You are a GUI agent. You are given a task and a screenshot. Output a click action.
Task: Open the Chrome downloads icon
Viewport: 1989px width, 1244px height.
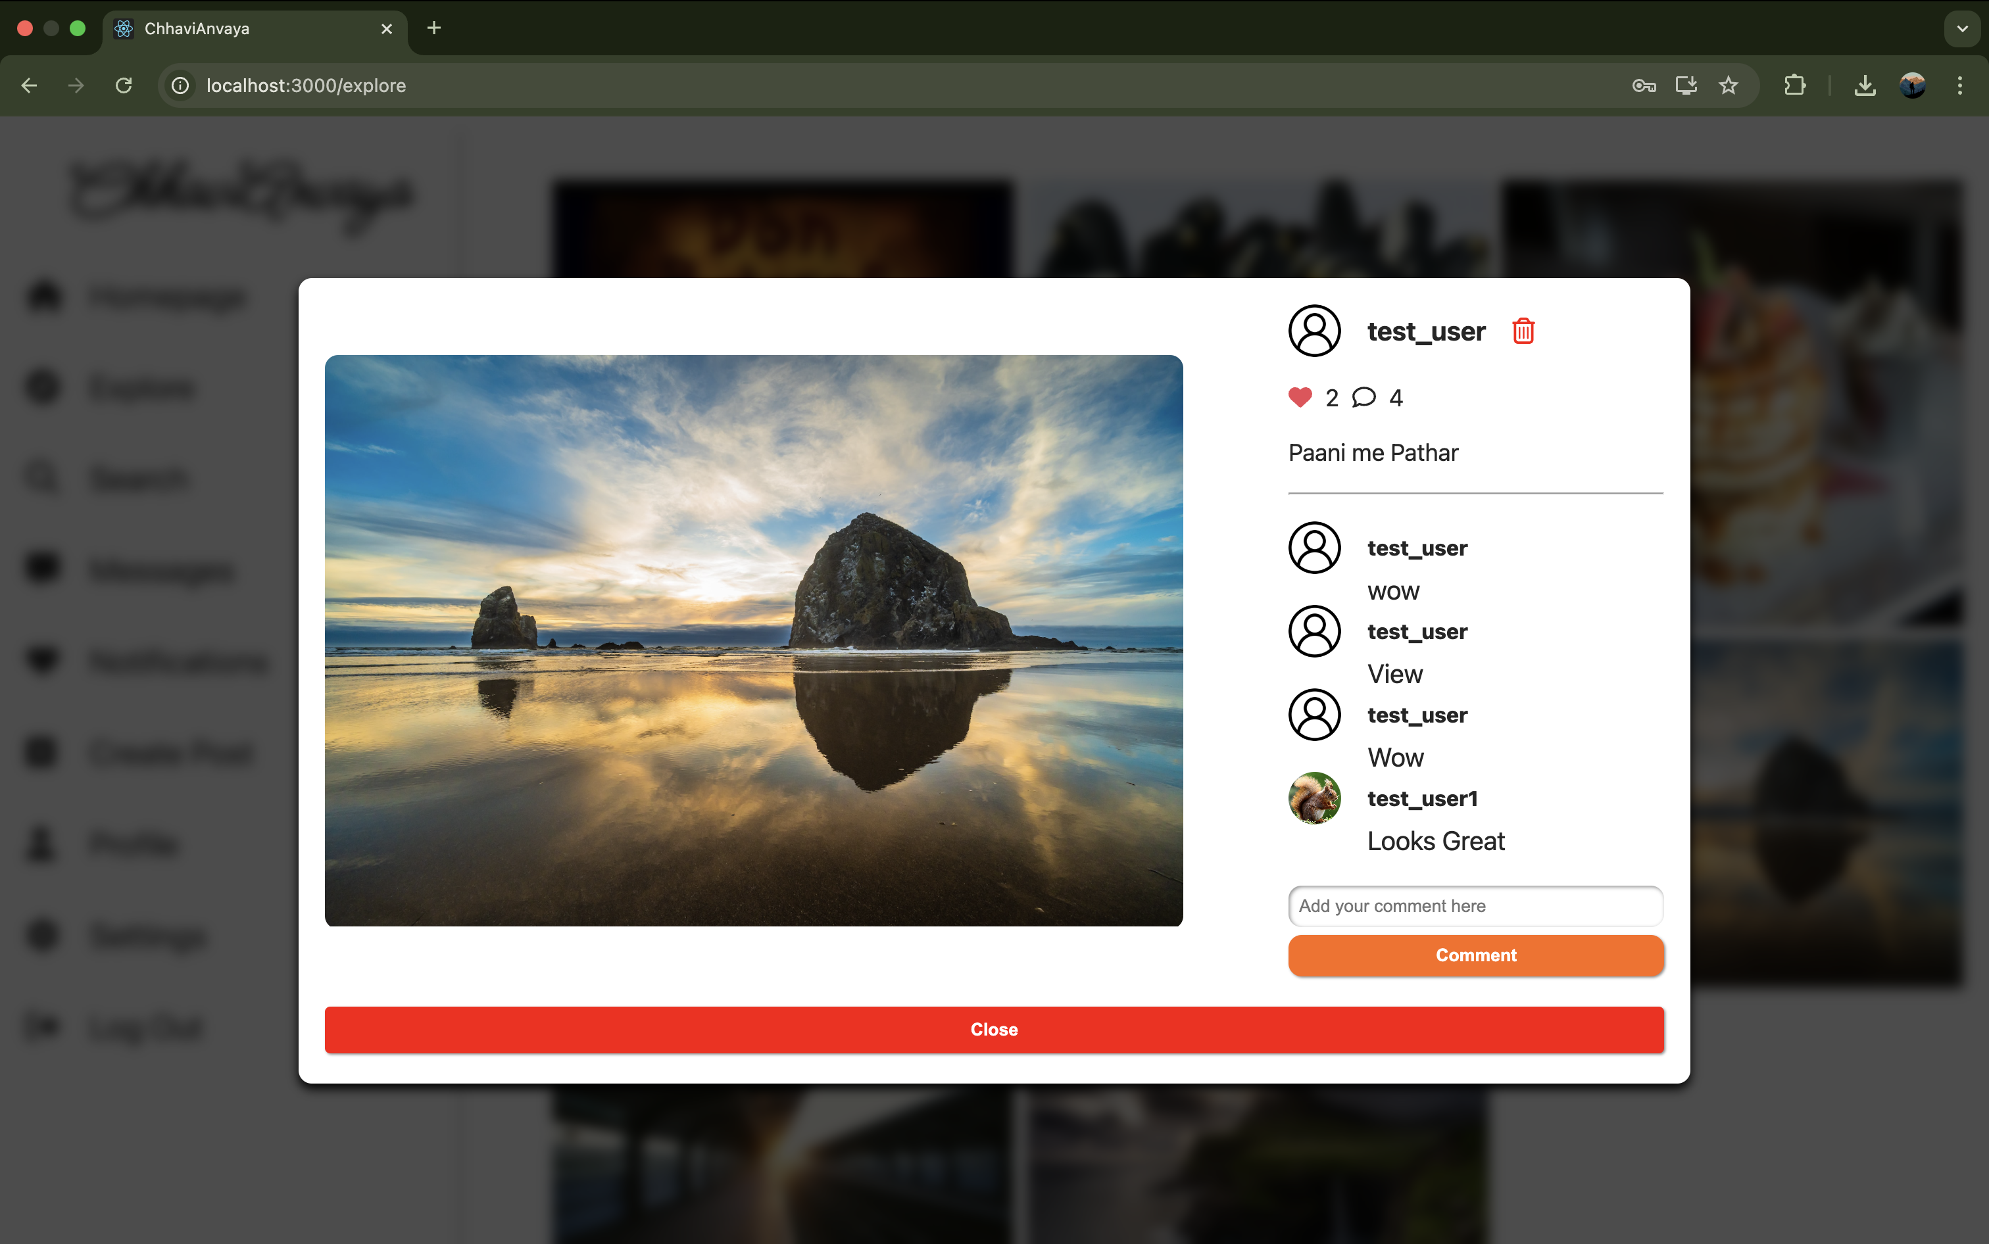point(1864,85)
